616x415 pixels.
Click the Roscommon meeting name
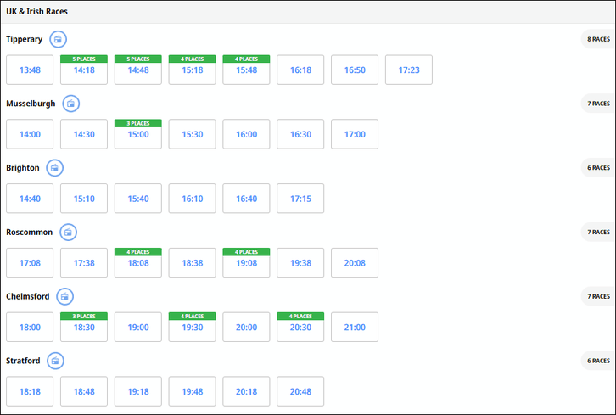pos(30,233)
